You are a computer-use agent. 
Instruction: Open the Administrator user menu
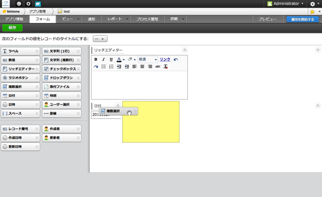click(286, 4)
